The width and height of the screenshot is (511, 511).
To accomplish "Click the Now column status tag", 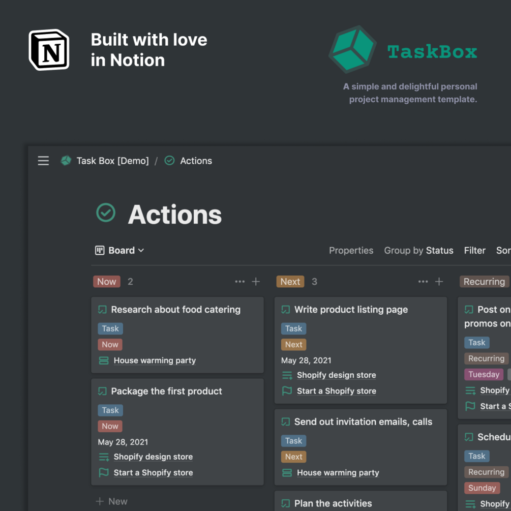I will point(107,282).
